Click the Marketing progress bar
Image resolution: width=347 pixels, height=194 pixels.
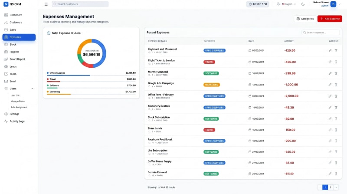click(x=91, y=94)
